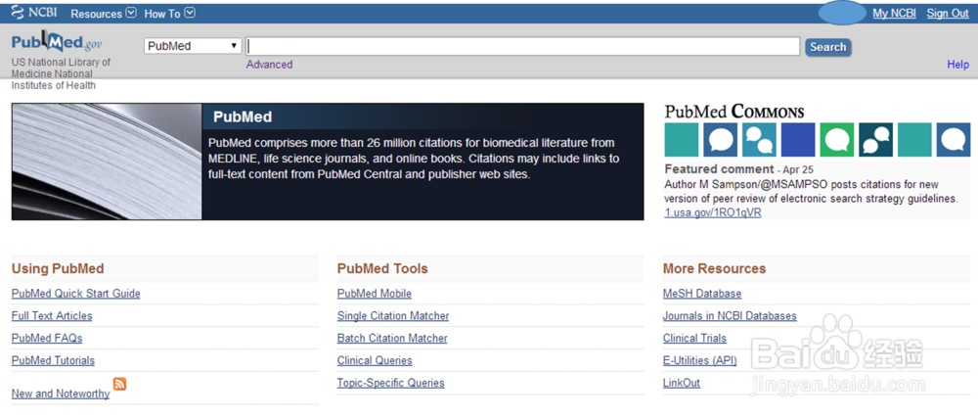Viewport: 978px width, 418px height.
Task: Expand the How To dropdown menu
Action: (169, 14)
